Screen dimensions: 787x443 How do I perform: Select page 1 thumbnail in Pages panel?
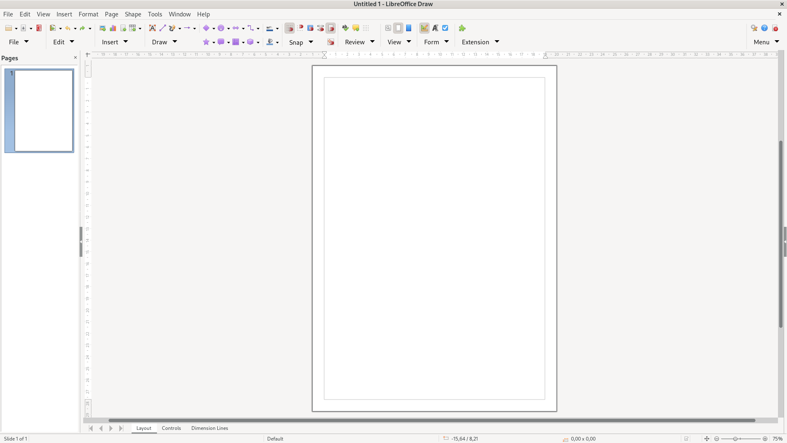click(43, 110)
